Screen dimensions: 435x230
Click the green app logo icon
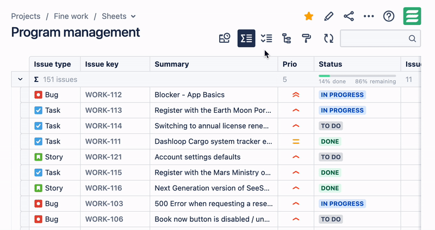point(412,16)
